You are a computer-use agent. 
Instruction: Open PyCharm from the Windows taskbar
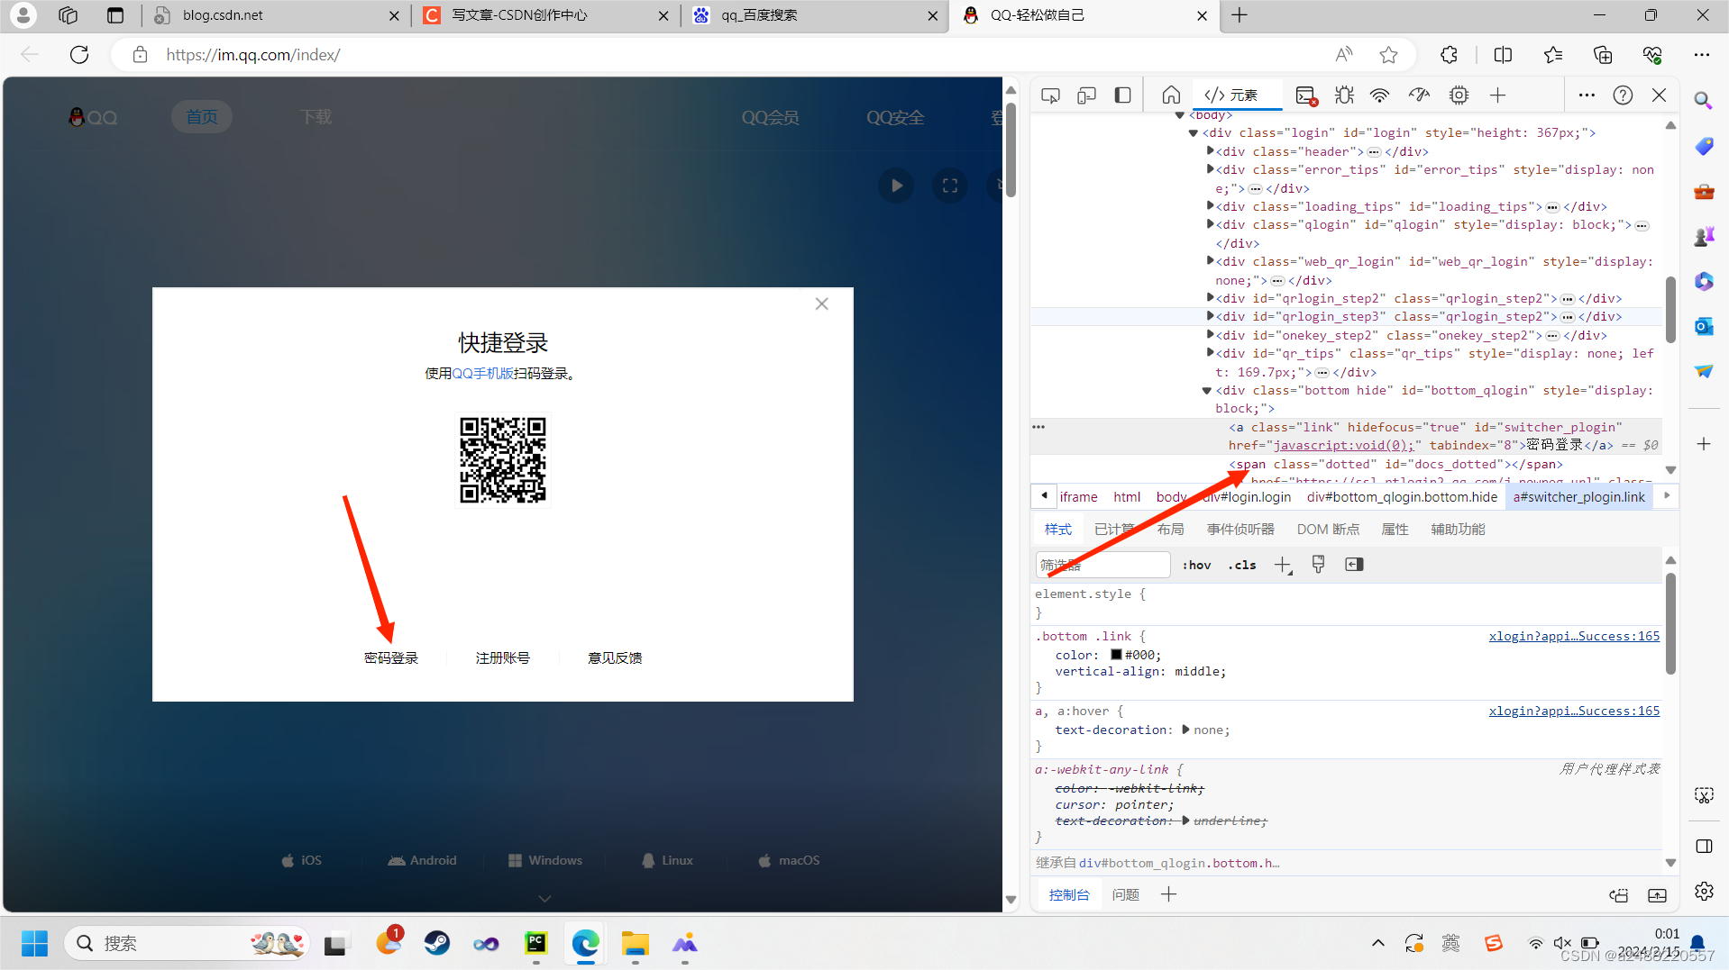(x=536, y=943)
